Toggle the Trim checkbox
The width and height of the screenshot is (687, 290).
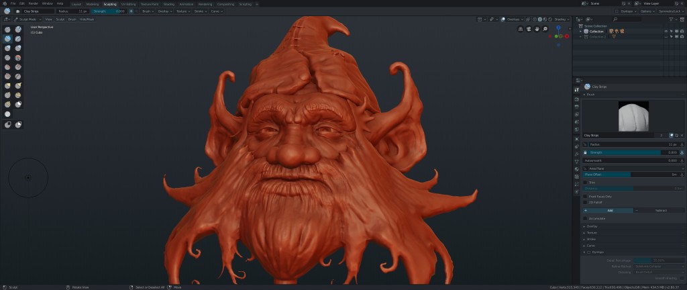[585, 182]
